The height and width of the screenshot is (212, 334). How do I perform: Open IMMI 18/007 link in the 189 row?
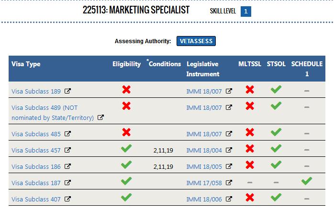[x=204, y=92]
